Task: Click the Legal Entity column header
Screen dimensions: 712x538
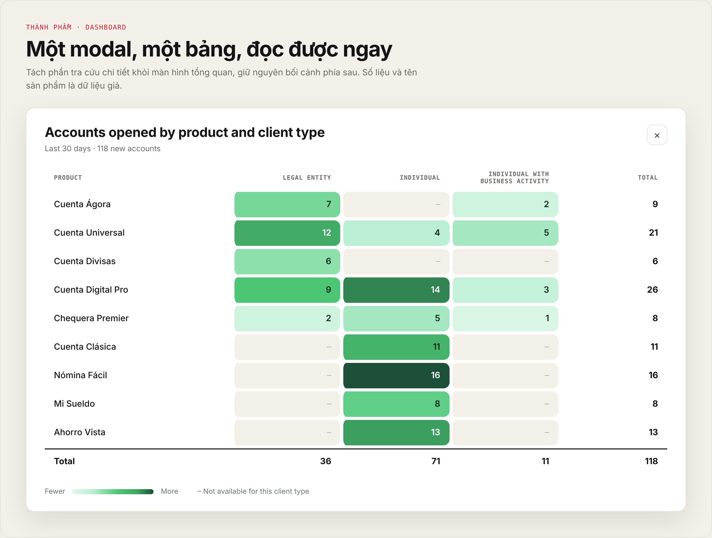Action: click(307, 177)
